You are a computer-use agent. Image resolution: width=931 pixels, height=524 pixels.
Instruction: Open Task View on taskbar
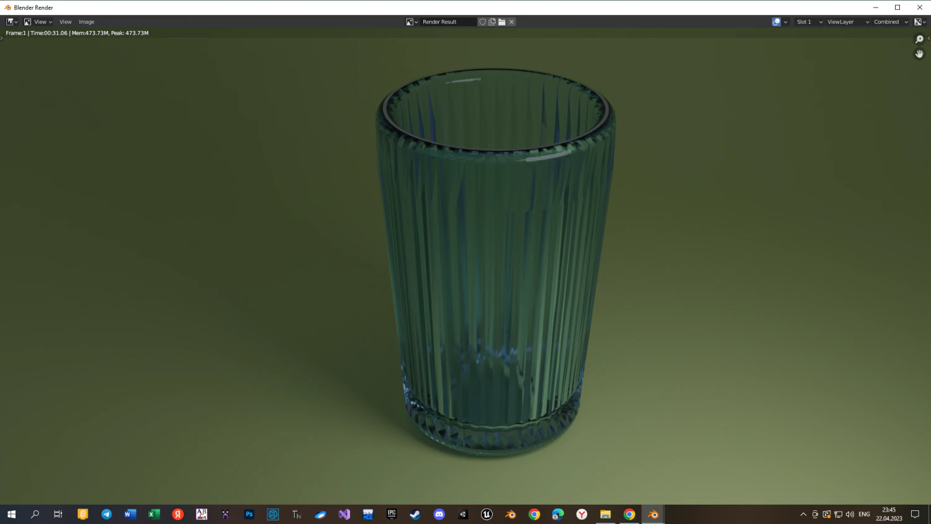58,514
